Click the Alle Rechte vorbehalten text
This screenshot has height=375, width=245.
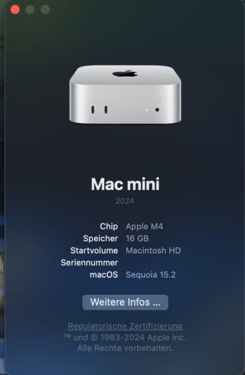(x=125, y=348)
